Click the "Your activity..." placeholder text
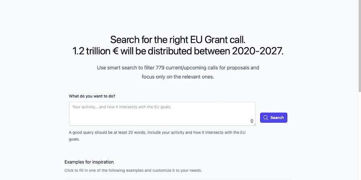The height and width of the screenshot is (180, 361). 121,107
